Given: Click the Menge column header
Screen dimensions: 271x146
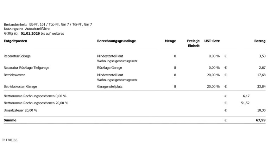Looking at the screenshot, I should pyautogui.click(x=170, y=41).
